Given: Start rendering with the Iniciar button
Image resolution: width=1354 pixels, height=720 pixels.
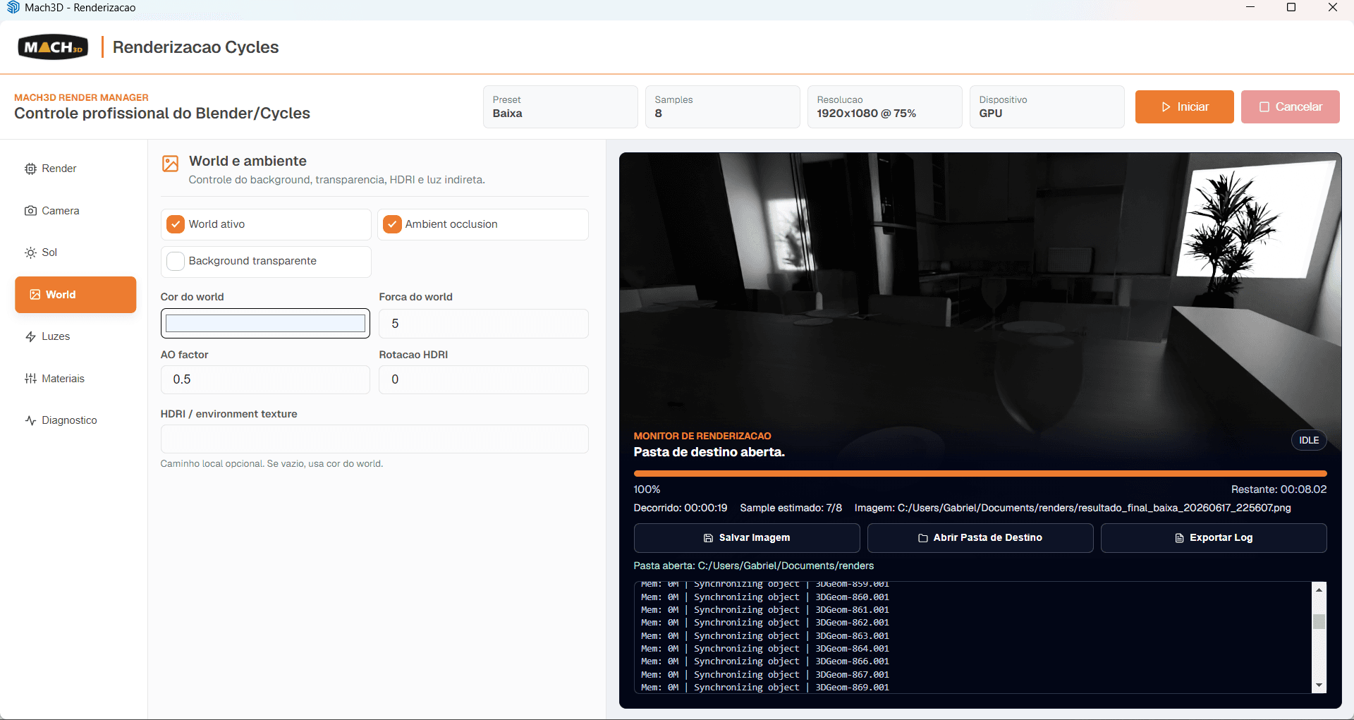Looking at the screenshot, I should [1184, 107].
